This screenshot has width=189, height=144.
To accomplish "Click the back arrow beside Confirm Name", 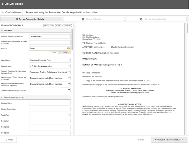I will pos(3,12).
